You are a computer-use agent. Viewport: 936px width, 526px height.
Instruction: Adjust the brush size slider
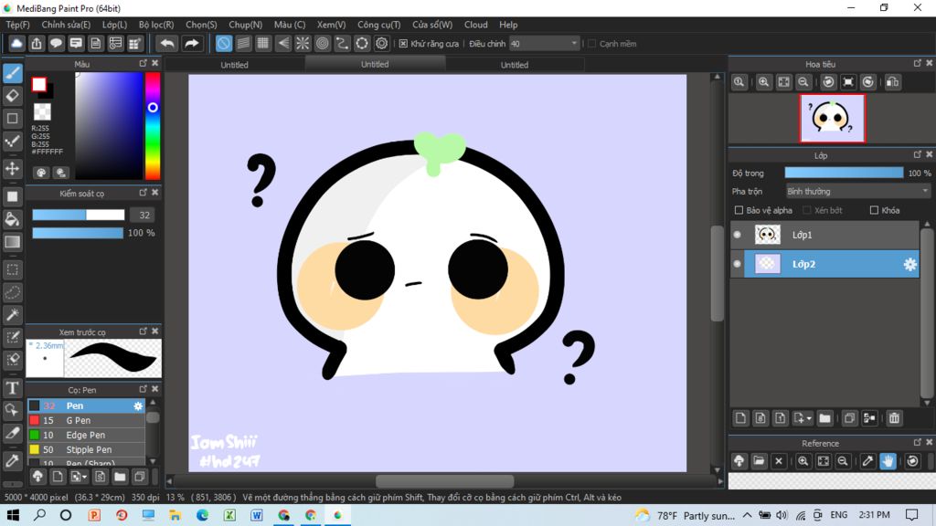tap(79, 215)
